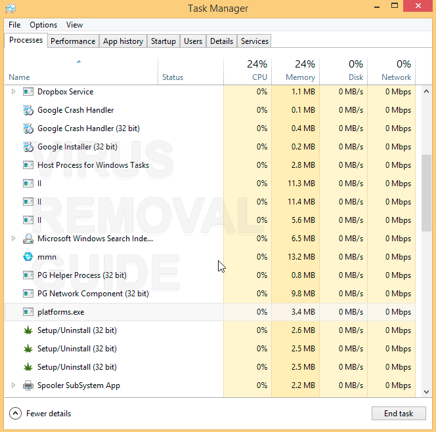436x432 pixels.
Task: Expand the Spooler SubSystem App group
Action: pyautogui.click(x=13, y=385)
